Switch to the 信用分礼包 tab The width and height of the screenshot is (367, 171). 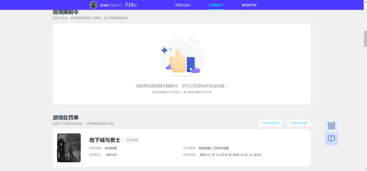click(183, 5)
